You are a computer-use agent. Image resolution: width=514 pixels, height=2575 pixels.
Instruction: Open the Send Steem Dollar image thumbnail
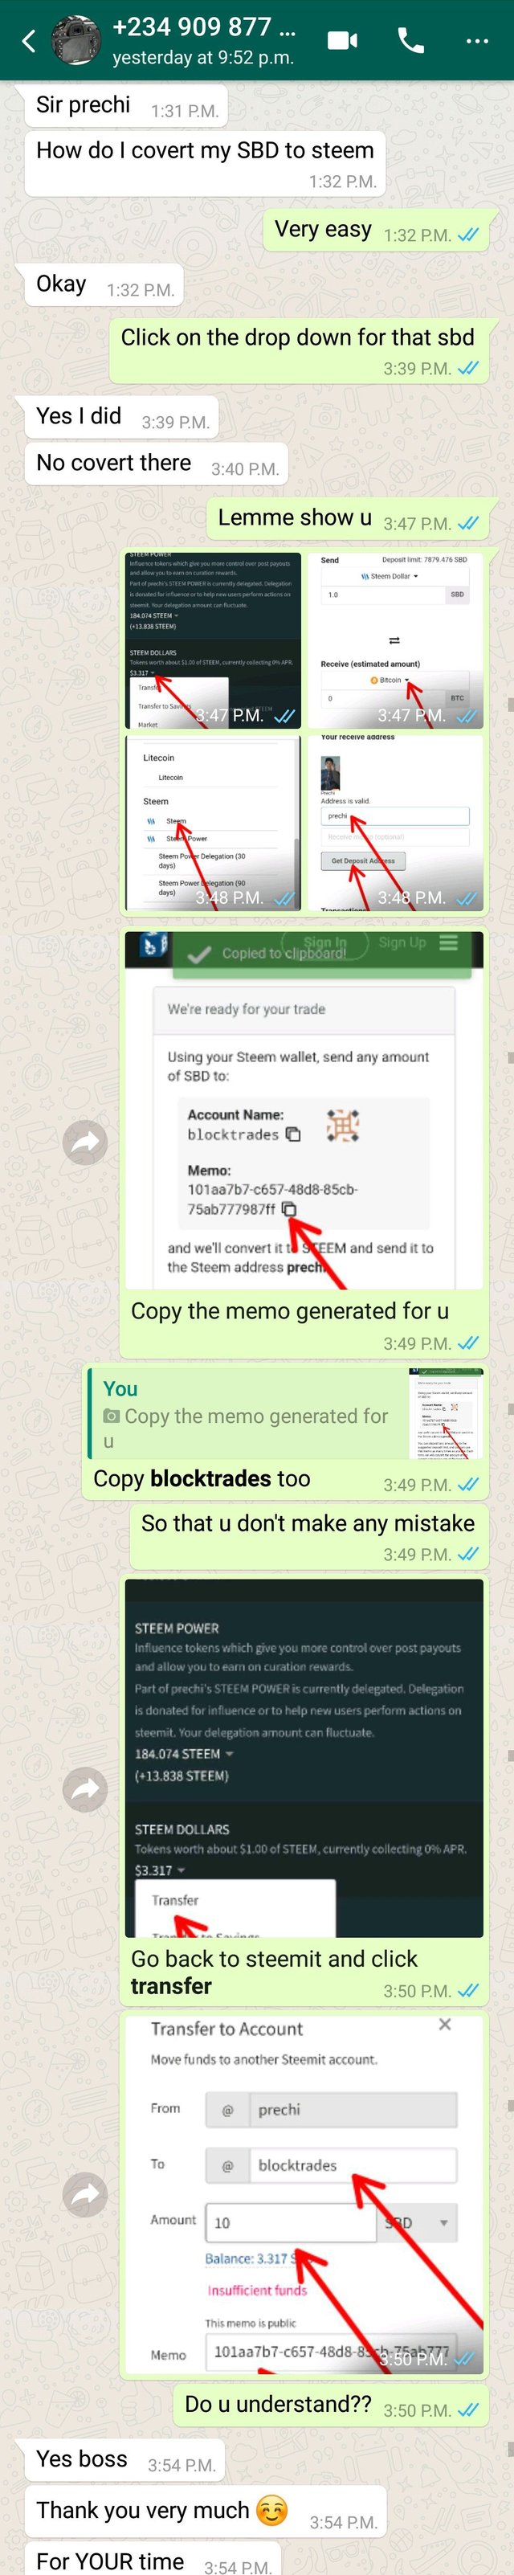[x=395, y=640]
